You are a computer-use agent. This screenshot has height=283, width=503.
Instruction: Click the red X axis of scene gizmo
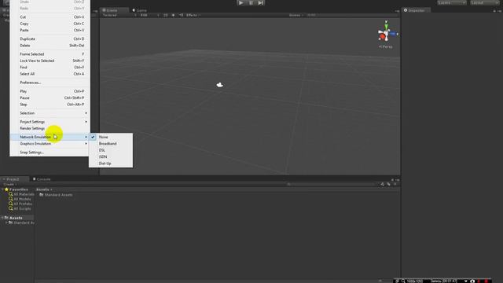coord(383,37)
